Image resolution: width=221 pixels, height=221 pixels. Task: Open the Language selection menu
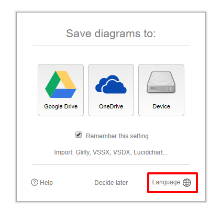coord(171,182)
